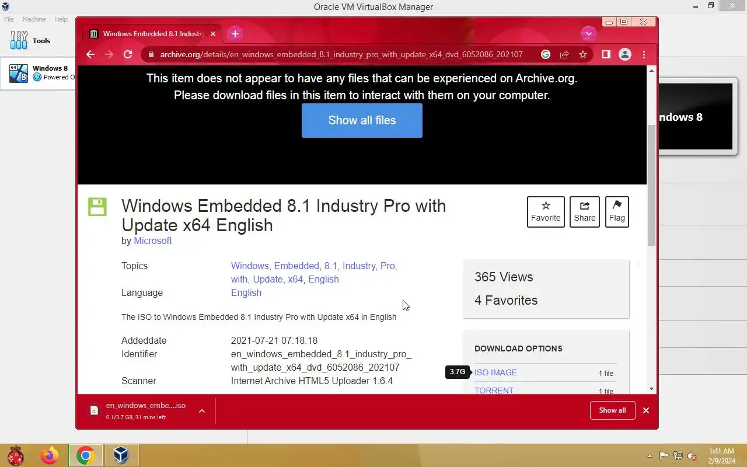This screenshot has width=747, height=467.
Task: Click the 4 Favorites text
Action: tap(506, 300)
